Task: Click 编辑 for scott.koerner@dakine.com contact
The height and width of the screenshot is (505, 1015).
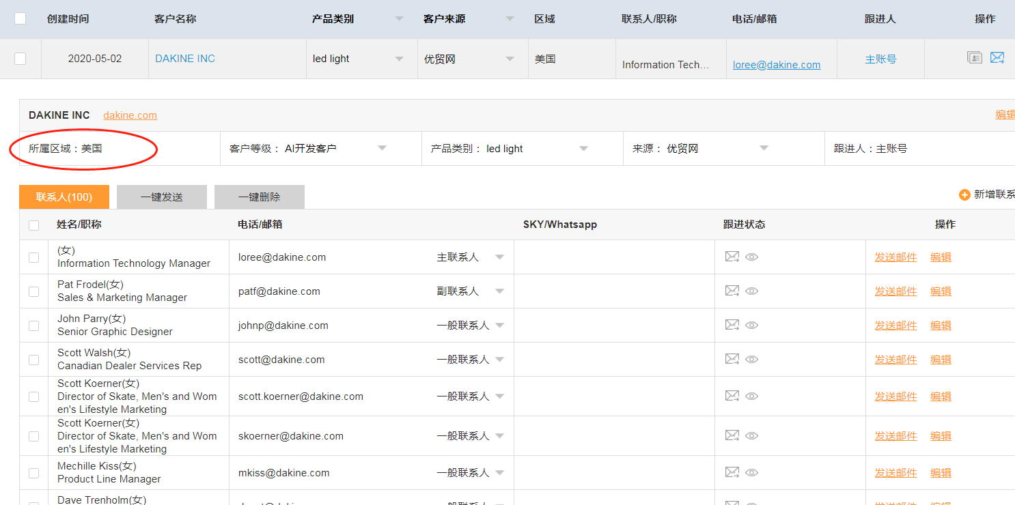Action: [941, 396]
